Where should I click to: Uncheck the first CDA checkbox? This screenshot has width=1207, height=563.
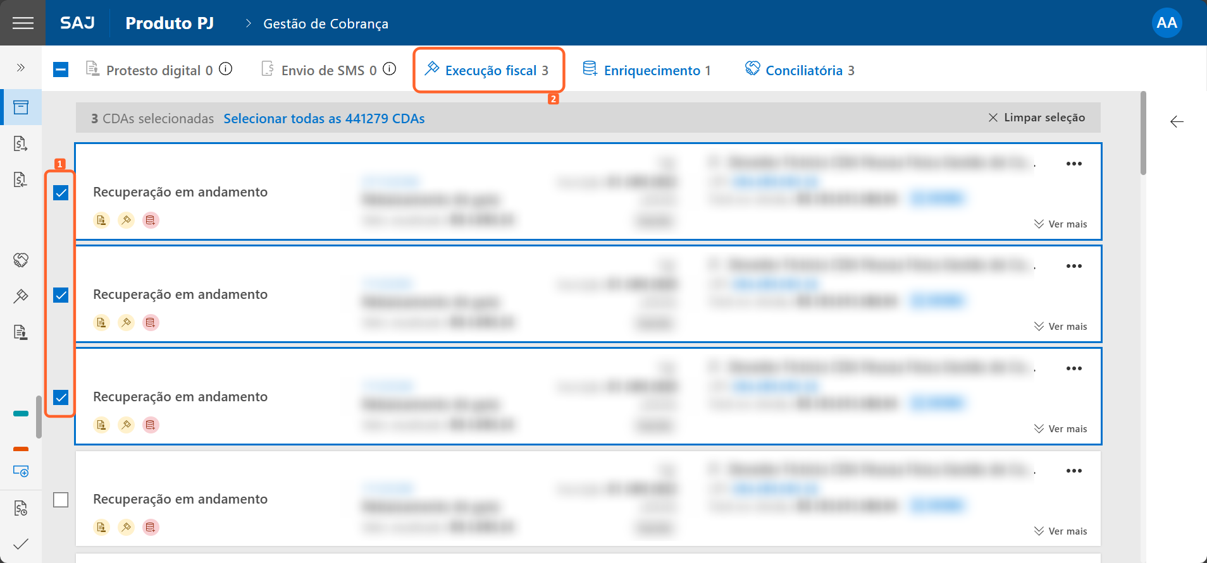(61, 193)
